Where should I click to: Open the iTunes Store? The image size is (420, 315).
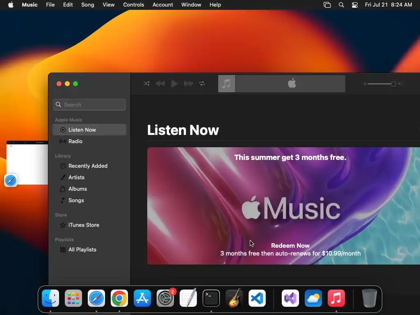89,225
